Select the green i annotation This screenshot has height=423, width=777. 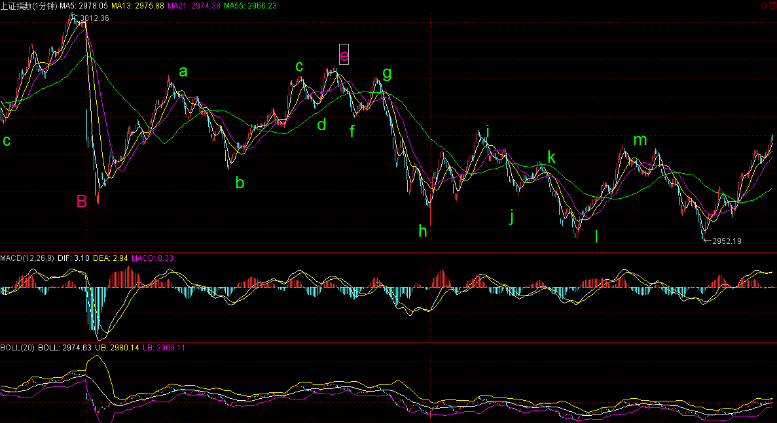488,131
